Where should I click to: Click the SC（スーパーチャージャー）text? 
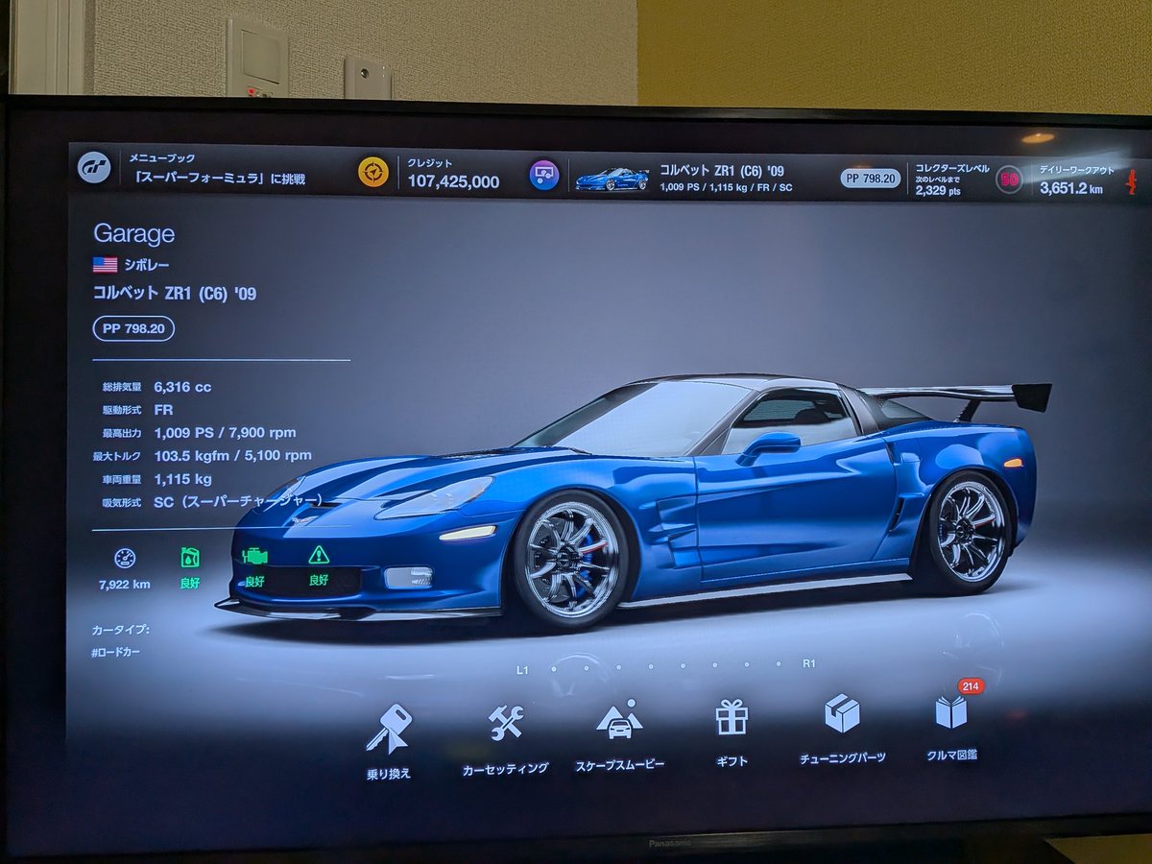[x=238, y=501]
